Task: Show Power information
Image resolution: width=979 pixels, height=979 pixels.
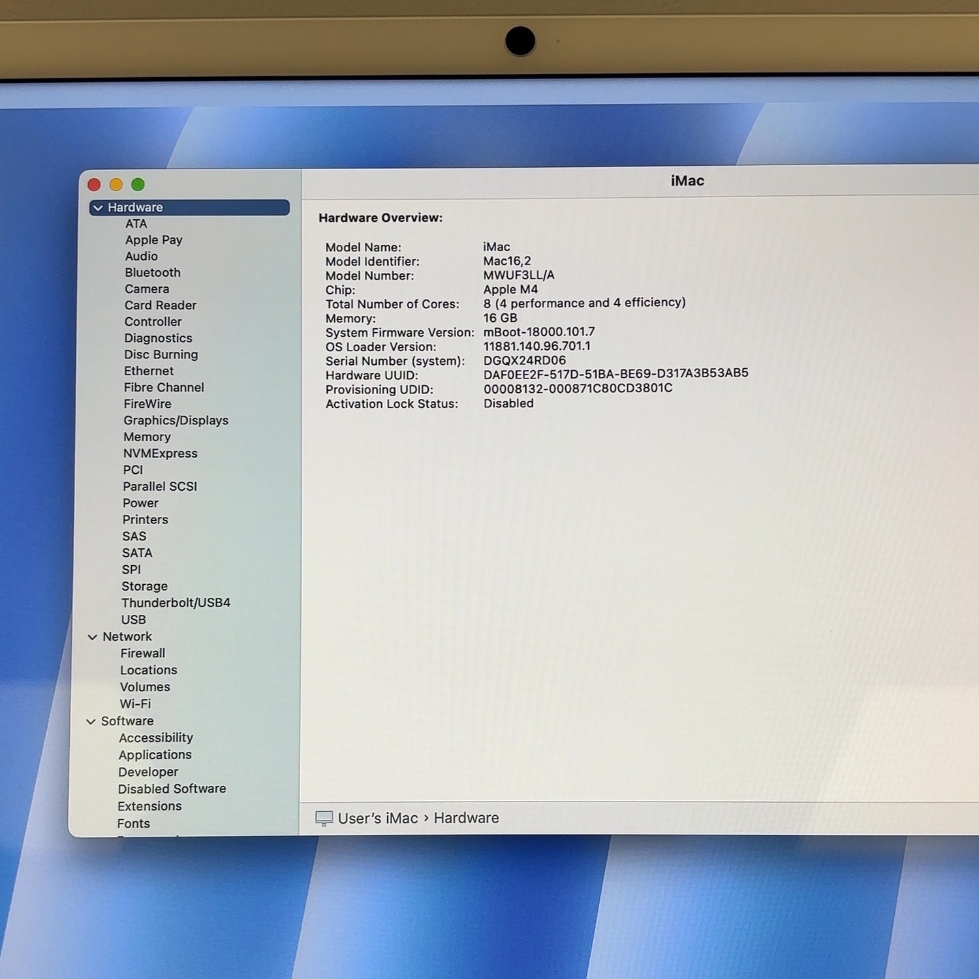Action: tap(140, 503)
